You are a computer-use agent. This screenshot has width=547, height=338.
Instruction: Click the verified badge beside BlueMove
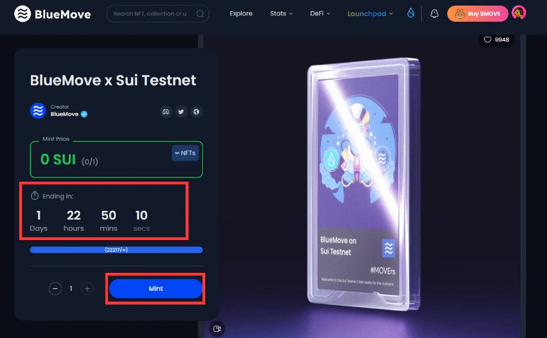click(x=84, y=114)
